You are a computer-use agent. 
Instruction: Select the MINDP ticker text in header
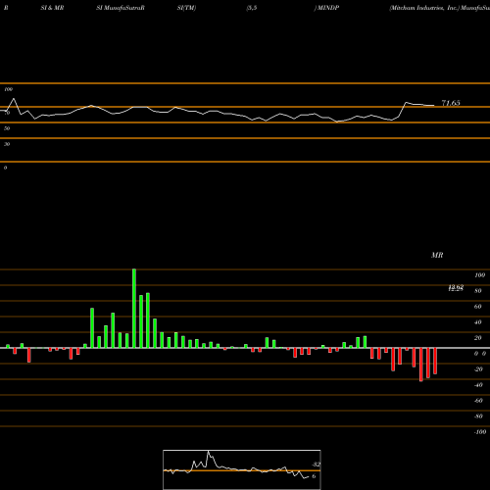click(x=328, y=8)
